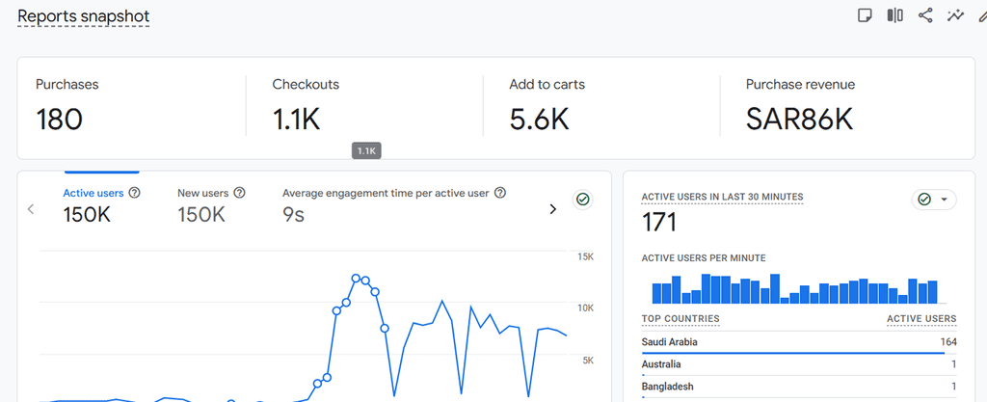Select the Active users metric tab

click(100, 204)
